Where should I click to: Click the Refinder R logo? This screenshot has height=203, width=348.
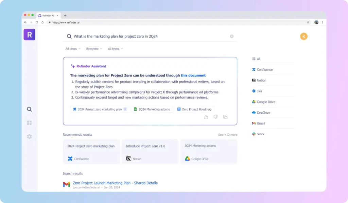pos(29,35)
